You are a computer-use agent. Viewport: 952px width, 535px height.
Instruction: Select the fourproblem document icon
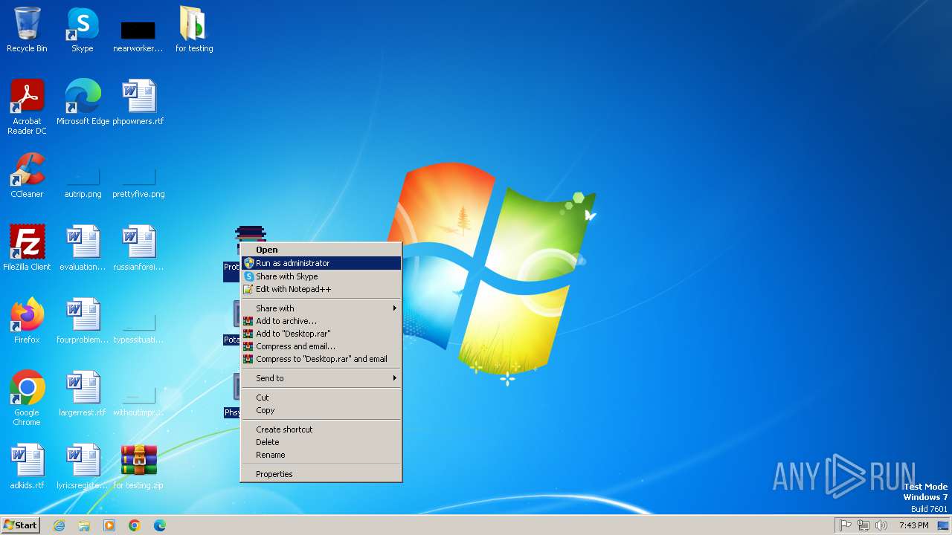pos(83,321)
